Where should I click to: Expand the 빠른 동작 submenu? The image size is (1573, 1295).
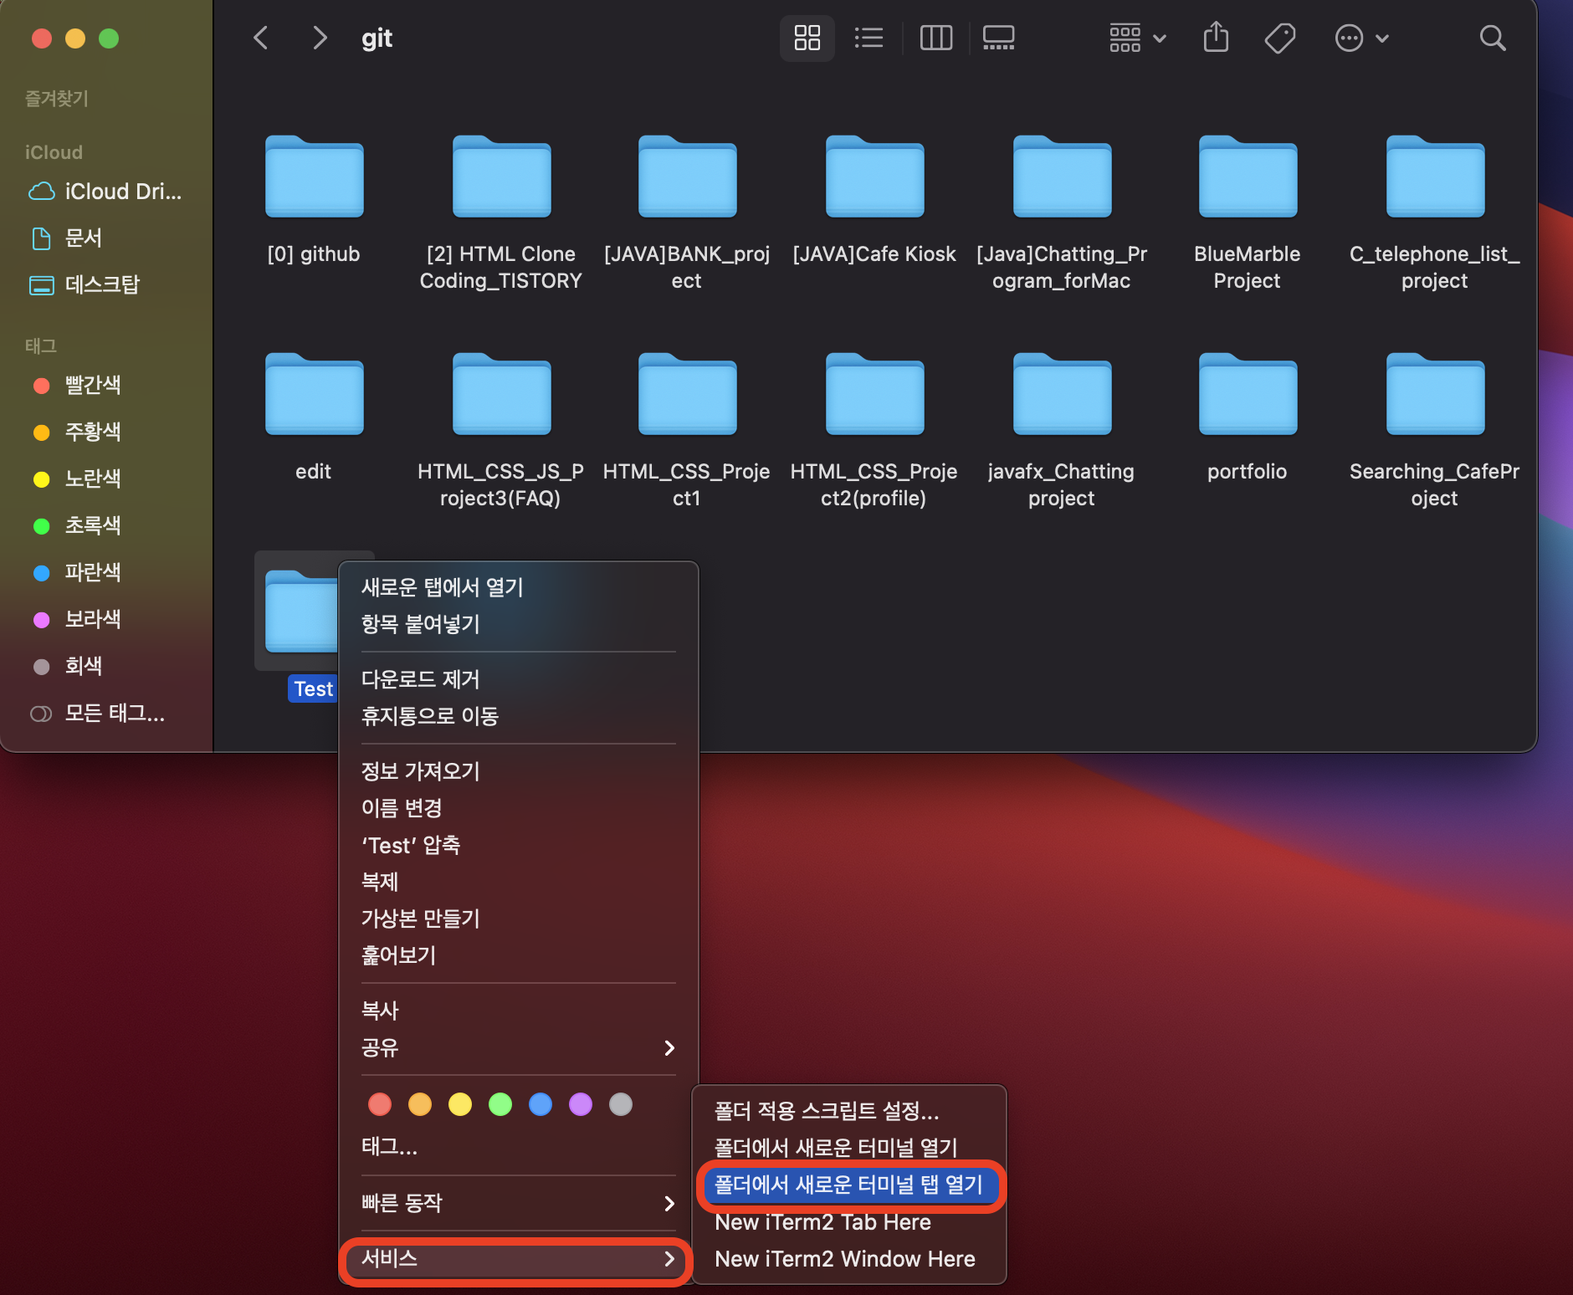518,1203
